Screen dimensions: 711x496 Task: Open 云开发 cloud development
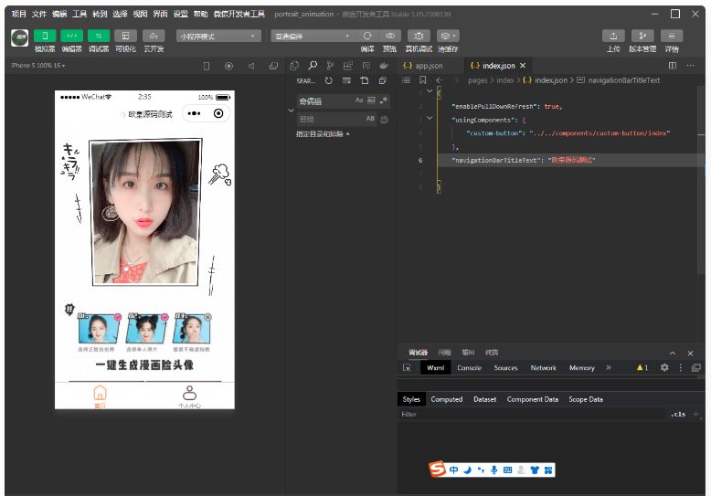point(154,36)
